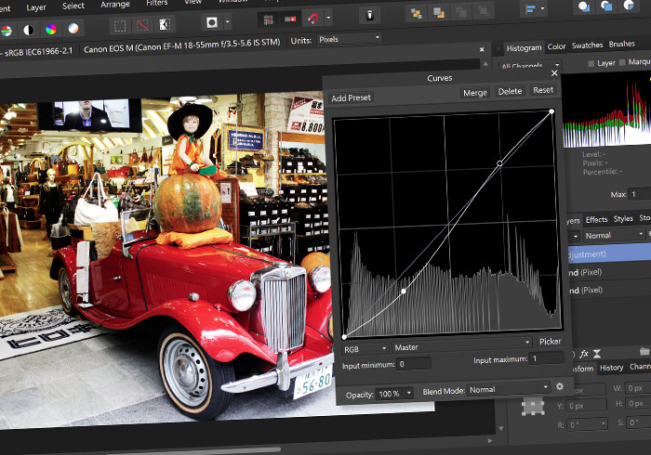This screenshot has height=455, width=651.
Task: Switch to the Swatches tab
Action: click(x=587, y=45)
